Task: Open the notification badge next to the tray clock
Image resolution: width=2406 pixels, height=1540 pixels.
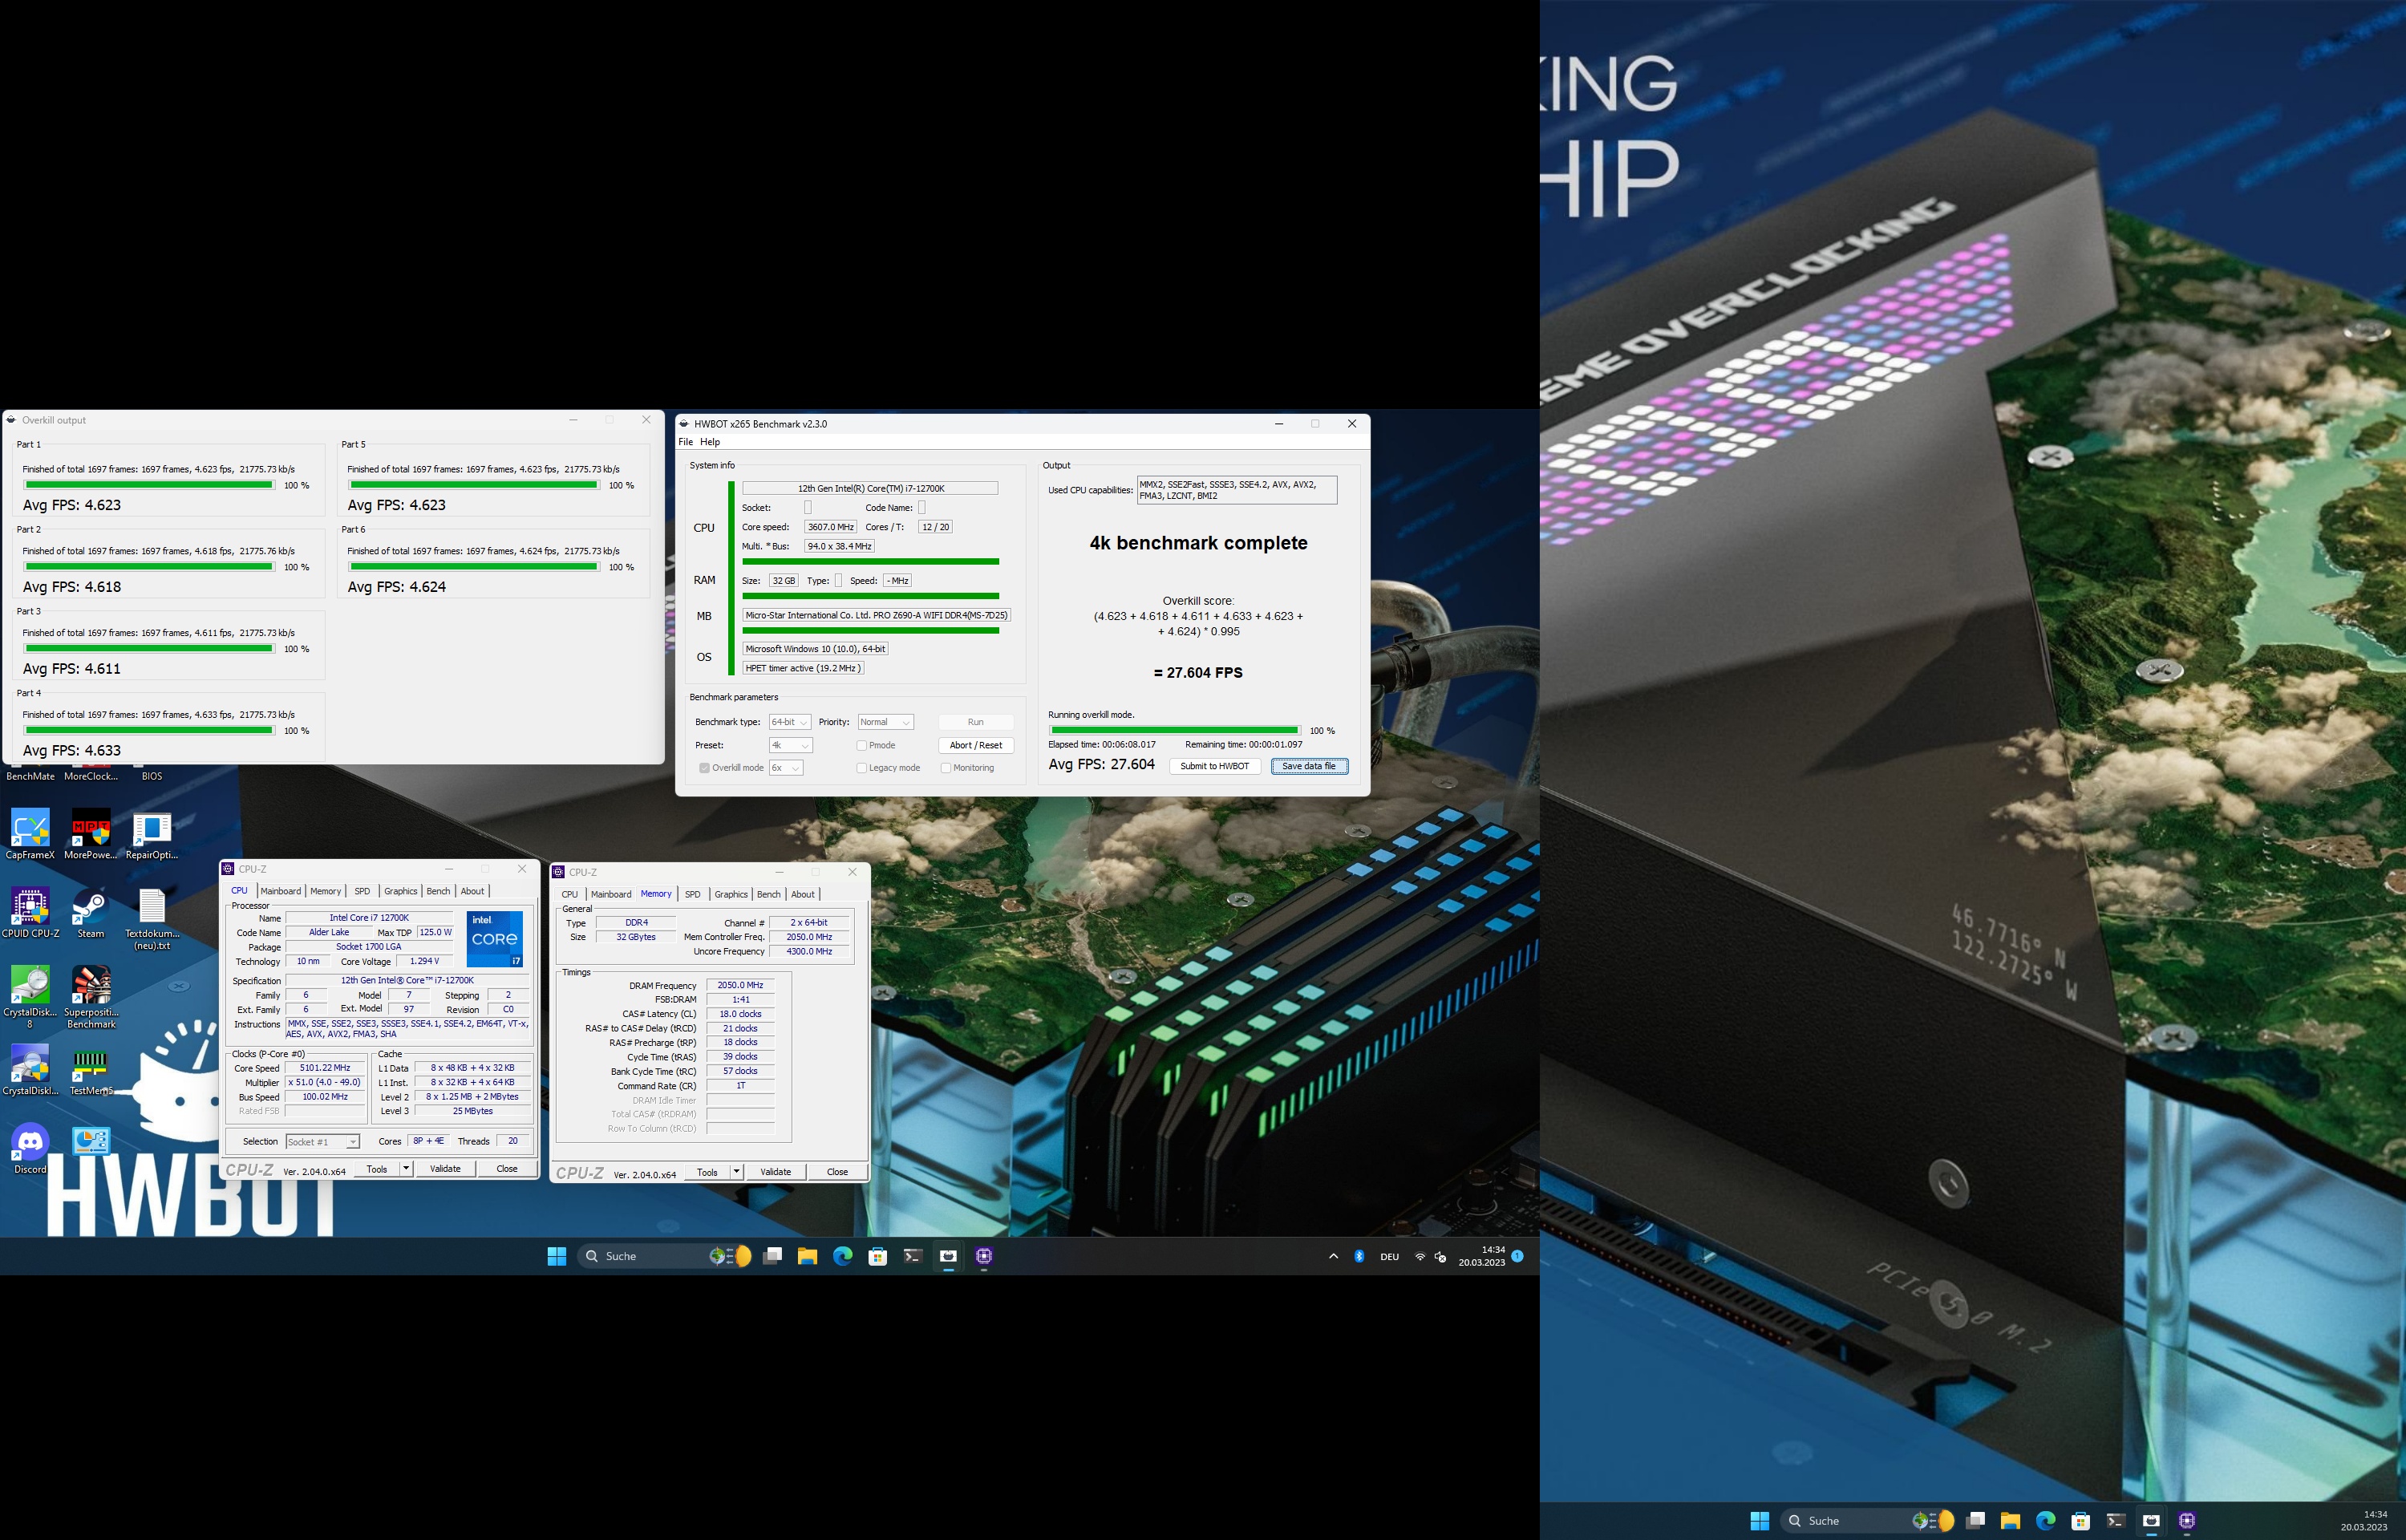Action: point(1517,1256)
